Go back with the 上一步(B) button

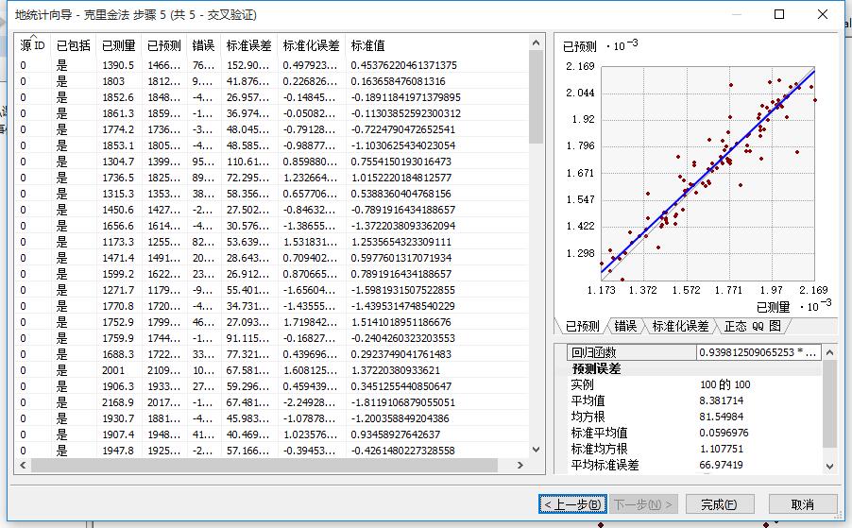(572, 504)
